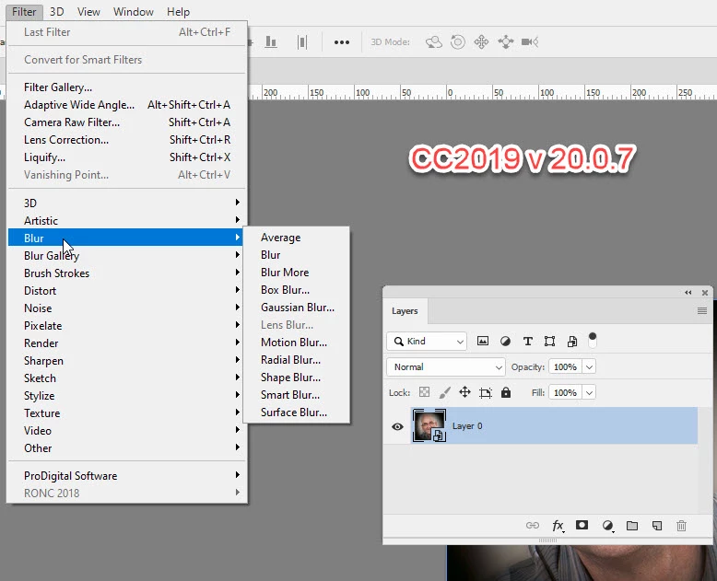Create a new layer
Image resolution: width=717 pixels, height=581 pixels.
tap(657, 526)
